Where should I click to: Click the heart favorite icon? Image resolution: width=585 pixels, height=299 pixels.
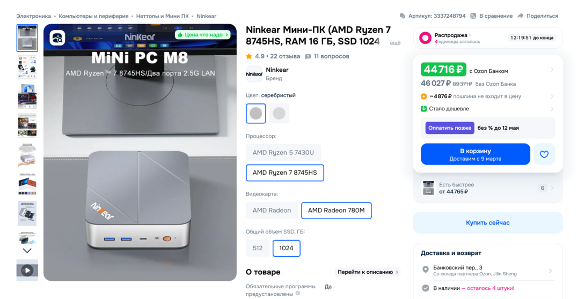coord(544,154)
